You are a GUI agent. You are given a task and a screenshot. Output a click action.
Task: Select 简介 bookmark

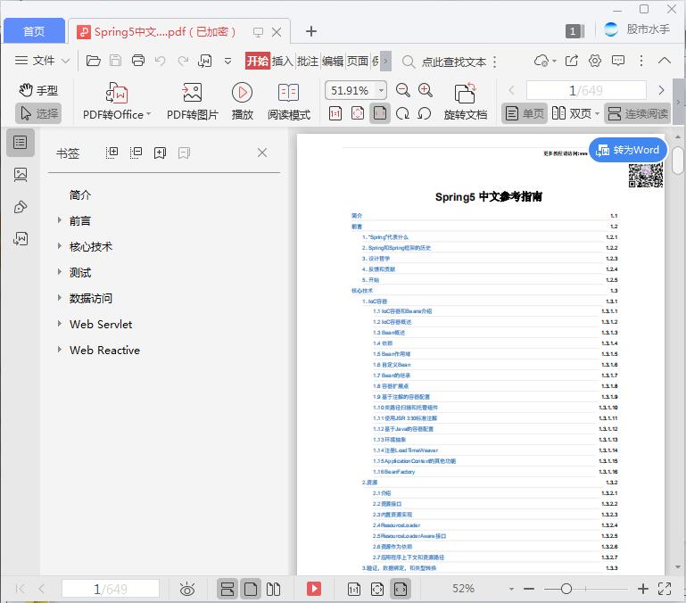pos(80,195)
